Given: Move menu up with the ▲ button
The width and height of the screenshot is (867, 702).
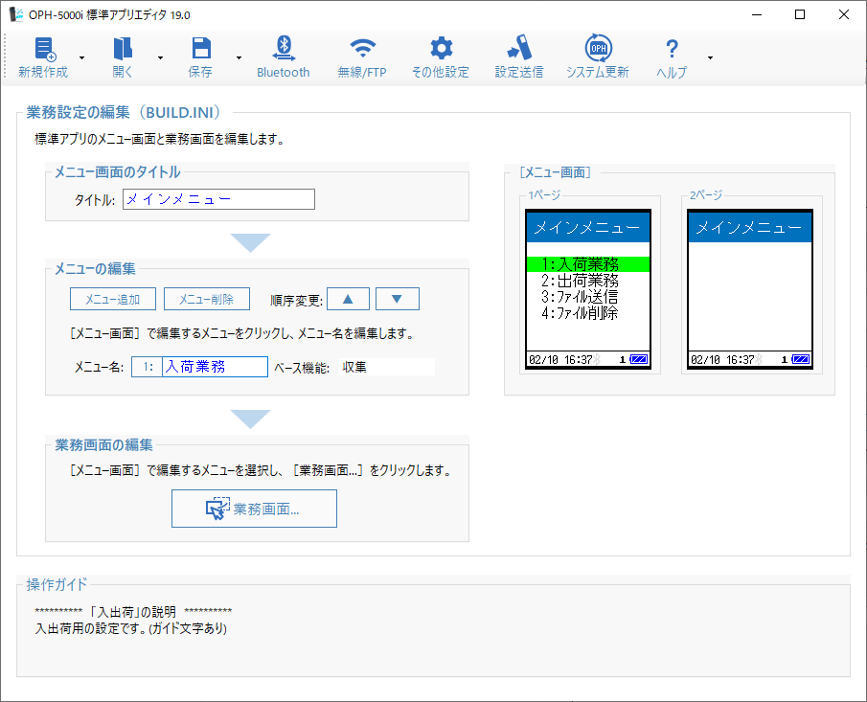Looking at the screenshot, I should point(348,300).
